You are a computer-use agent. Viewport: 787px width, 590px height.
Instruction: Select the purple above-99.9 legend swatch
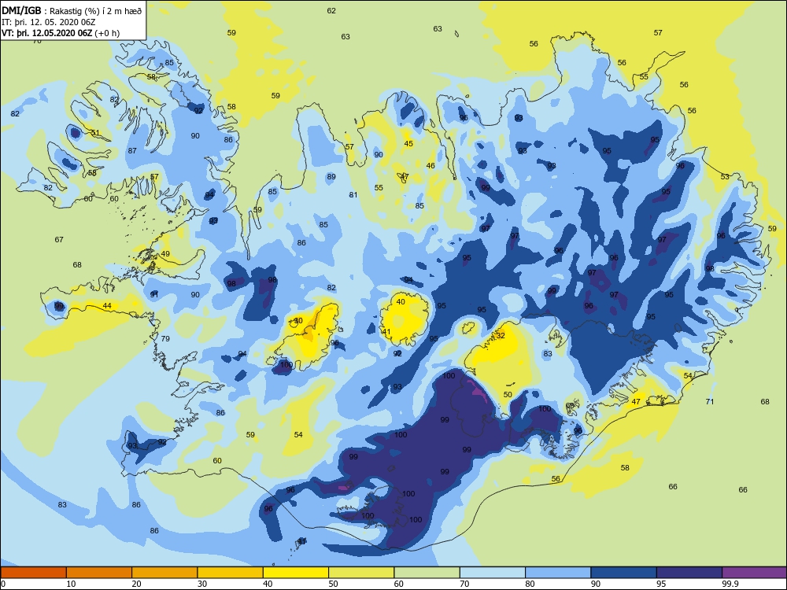point(755,573)
